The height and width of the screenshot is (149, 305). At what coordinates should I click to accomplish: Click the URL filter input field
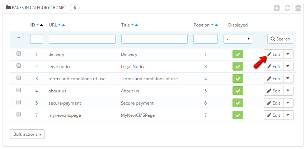point(82,39)
